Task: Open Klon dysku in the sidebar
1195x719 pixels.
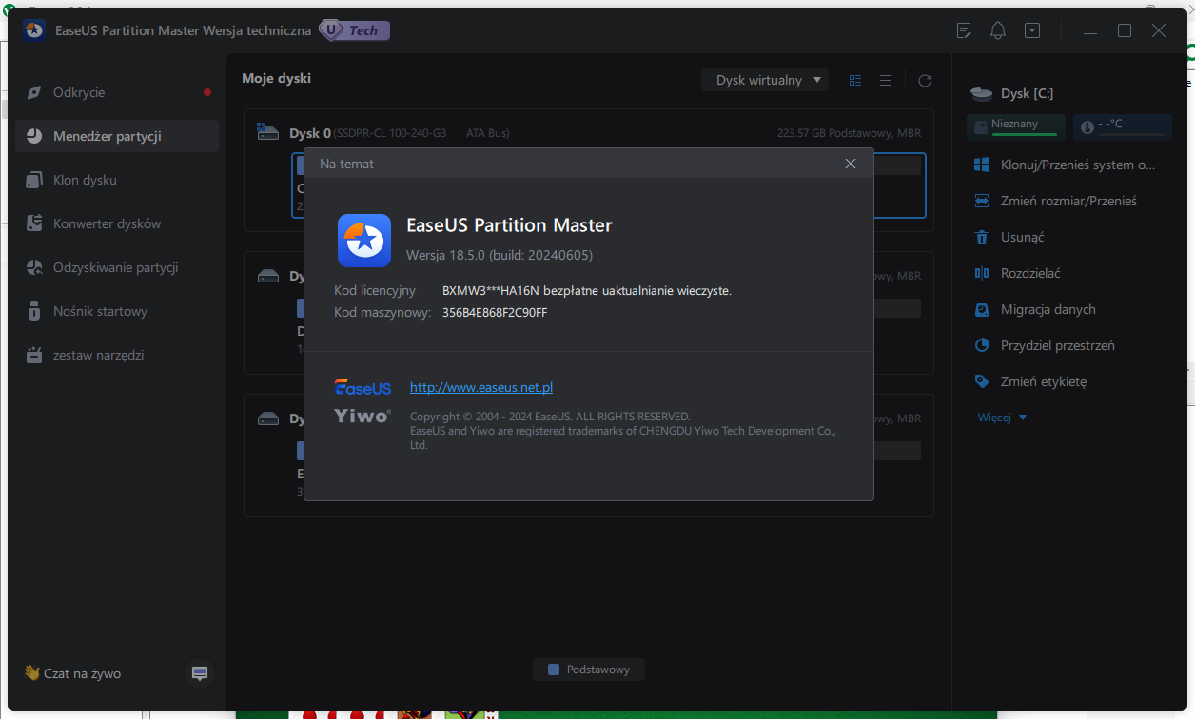Action: 117,180
